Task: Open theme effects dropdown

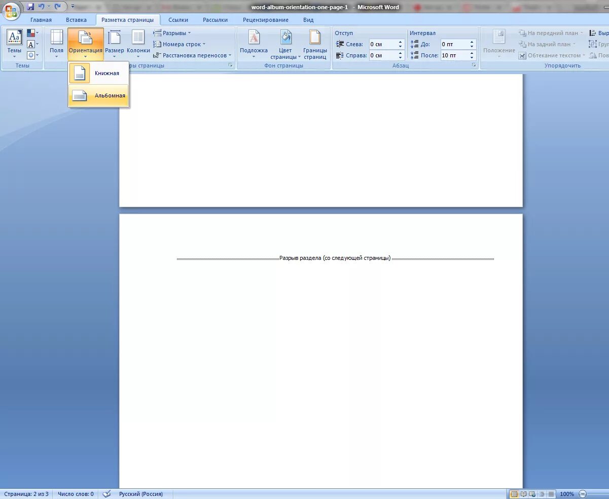Action: click(32, 55)
